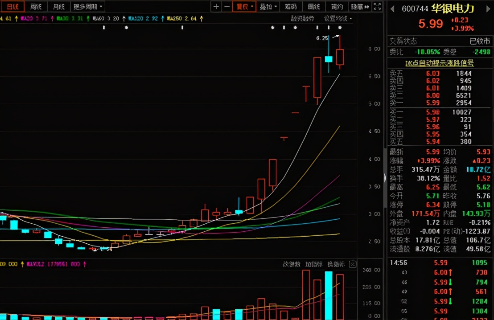
Task: Switch to the weekly K-line (周线) tab
Action: point(36,6)
